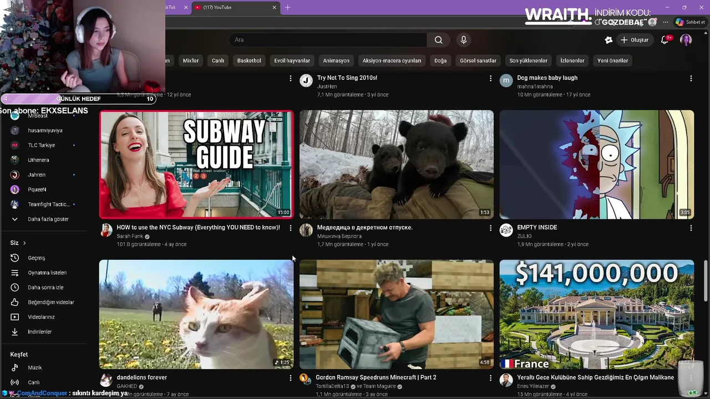Select the Animasyon filter chip
The image size is (710, 399).
point(336,60)
